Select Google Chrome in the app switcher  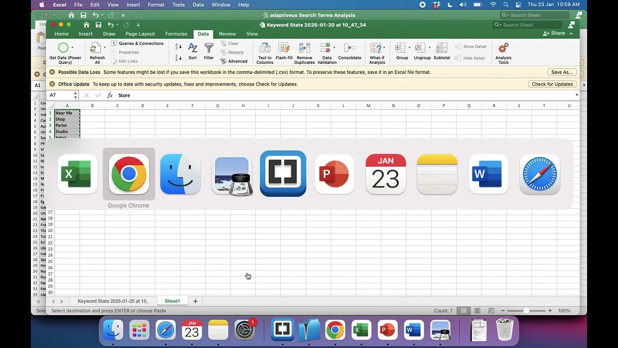128,174
